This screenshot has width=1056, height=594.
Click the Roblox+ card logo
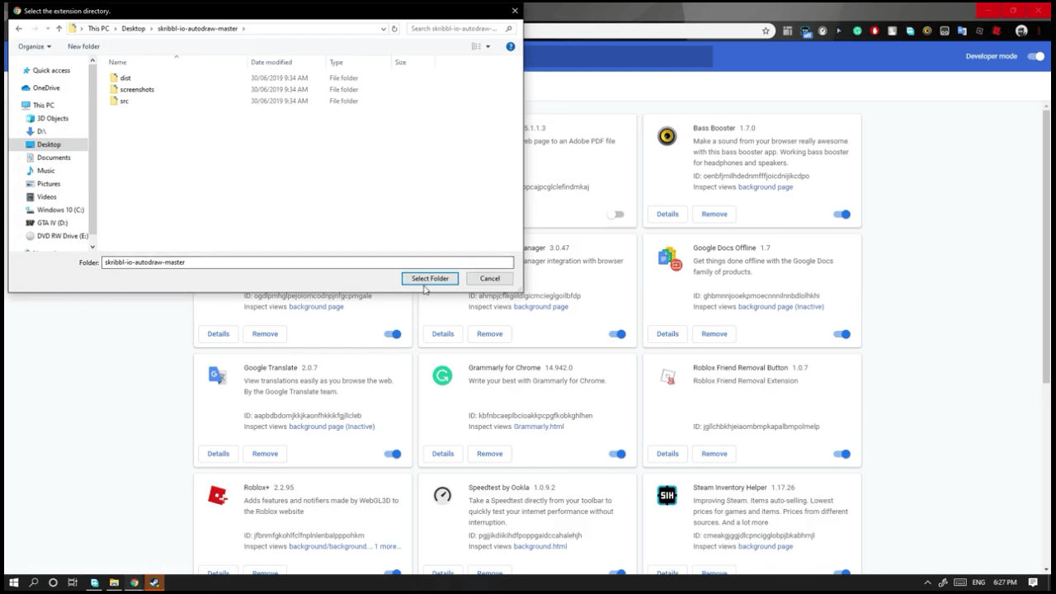coord(218,496)
